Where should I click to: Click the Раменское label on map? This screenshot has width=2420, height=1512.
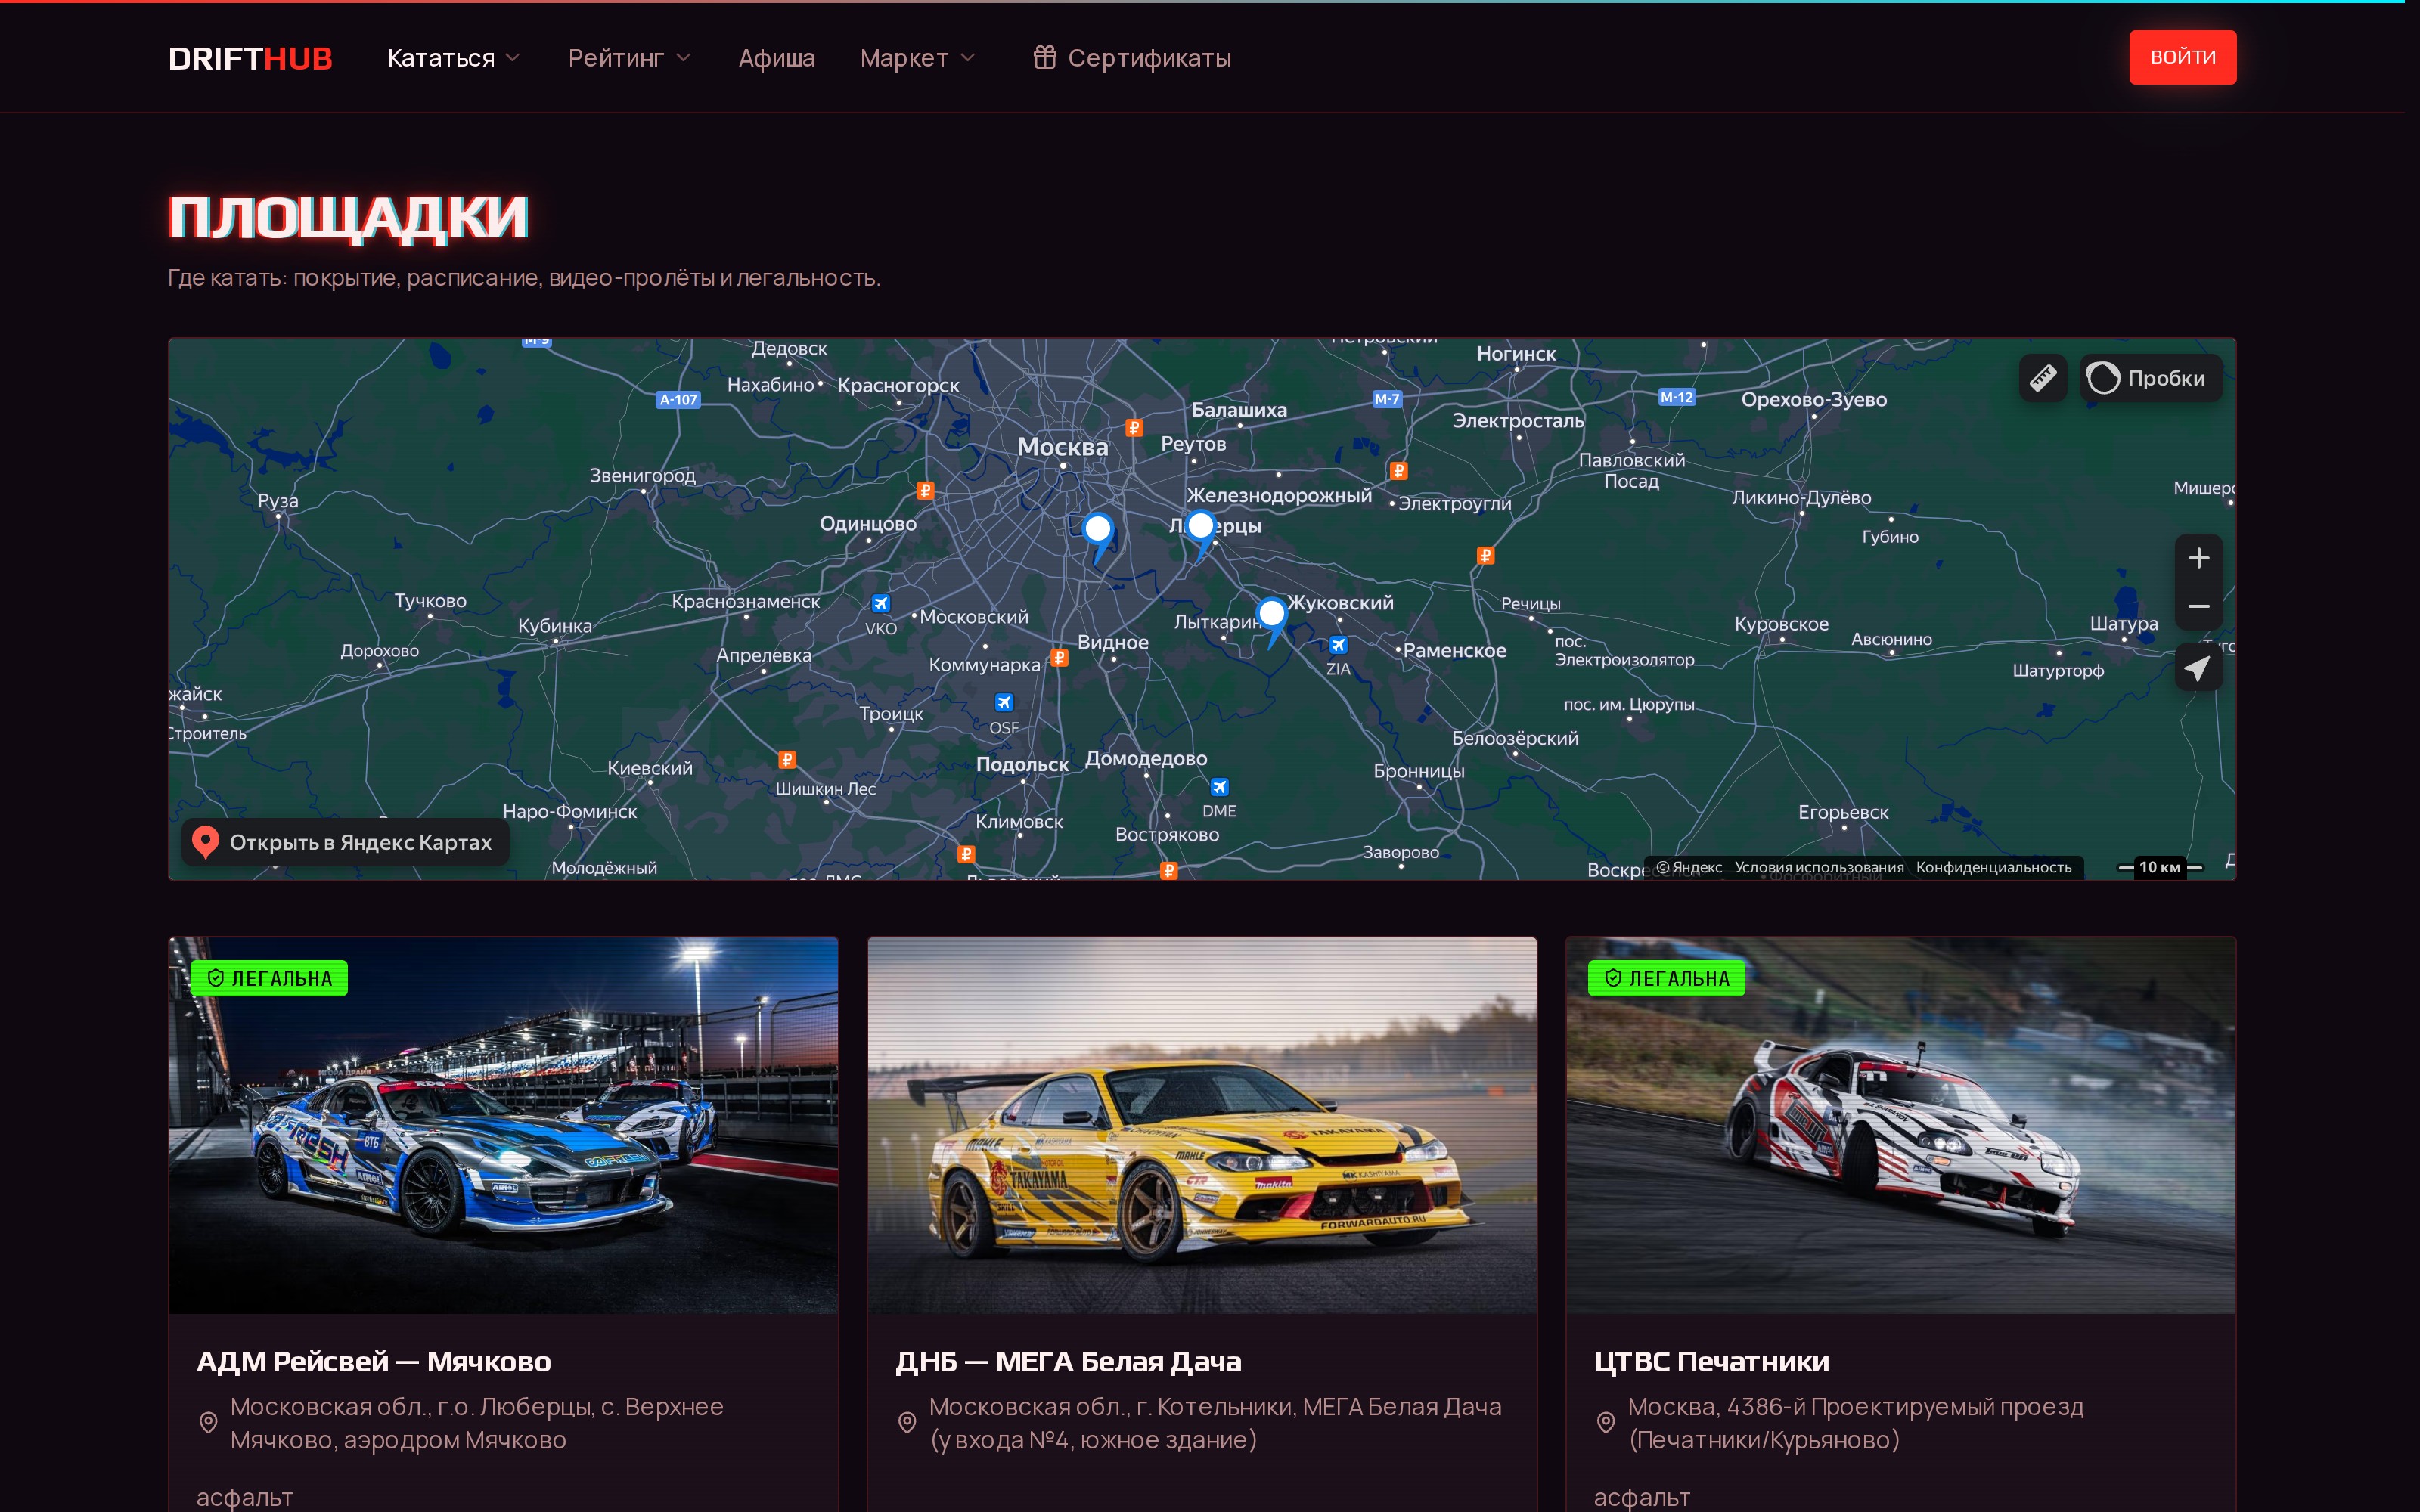(x=1454, y=650)
